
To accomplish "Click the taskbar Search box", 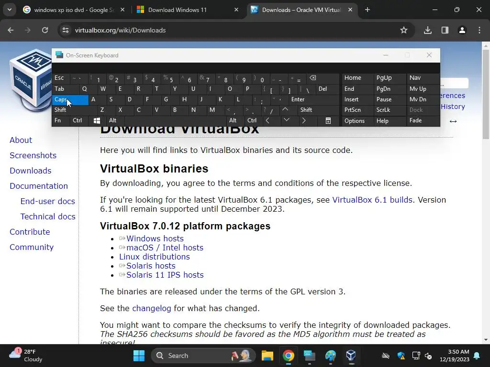I will 203,356.
